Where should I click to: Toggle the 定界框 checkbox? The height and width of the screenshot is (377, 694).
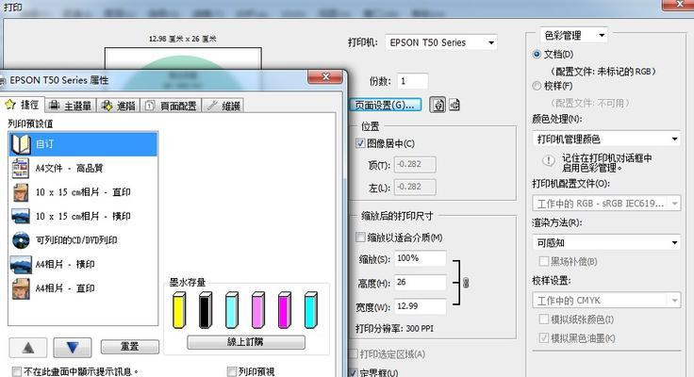[x=354, y=373]
